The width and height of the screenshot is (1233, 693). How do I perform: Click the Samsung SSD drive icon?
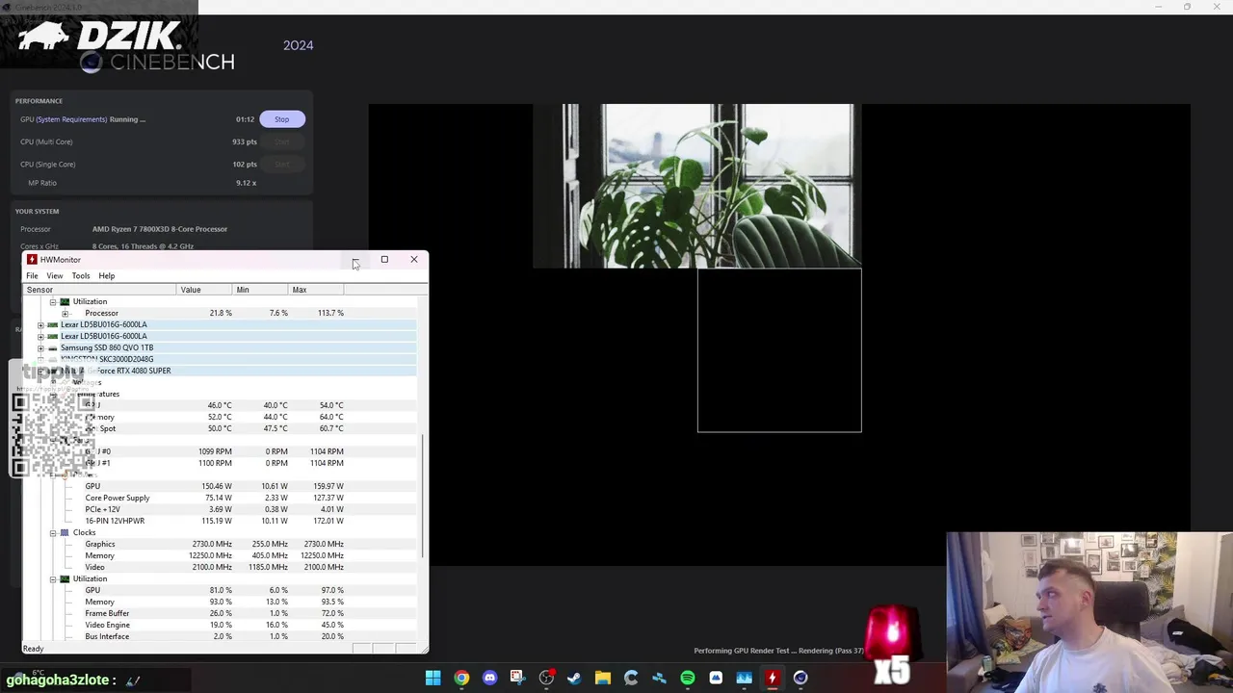pos(53,347)
